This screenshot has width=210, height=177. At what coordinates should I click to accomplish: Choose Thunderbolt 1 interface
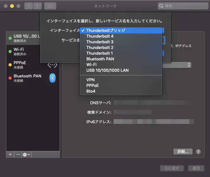(121, 53)
